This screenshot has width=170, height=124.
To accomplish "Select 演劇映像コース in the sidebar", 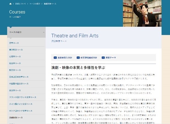I will click(16, 118).
